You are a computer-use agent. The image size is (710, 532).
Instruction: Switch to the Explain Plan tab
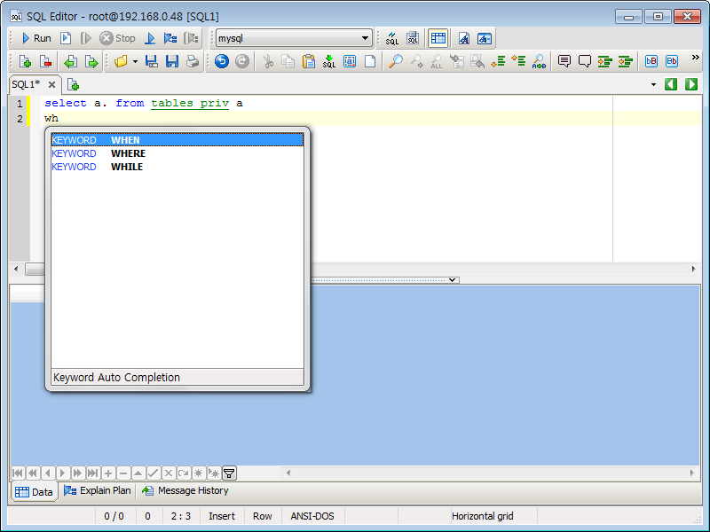coord(98,491)
